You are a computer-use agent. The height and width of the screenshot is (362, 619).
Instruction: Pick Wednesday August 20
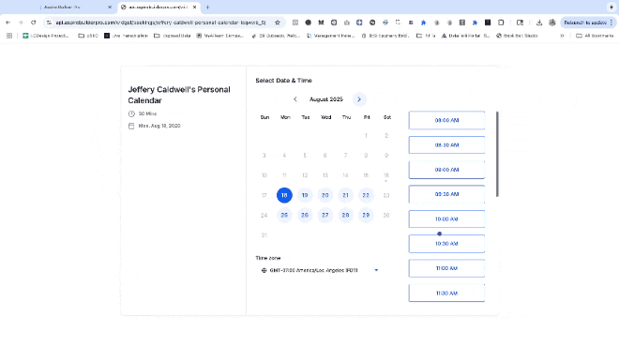pyautogui.click(x=325, y=195)
